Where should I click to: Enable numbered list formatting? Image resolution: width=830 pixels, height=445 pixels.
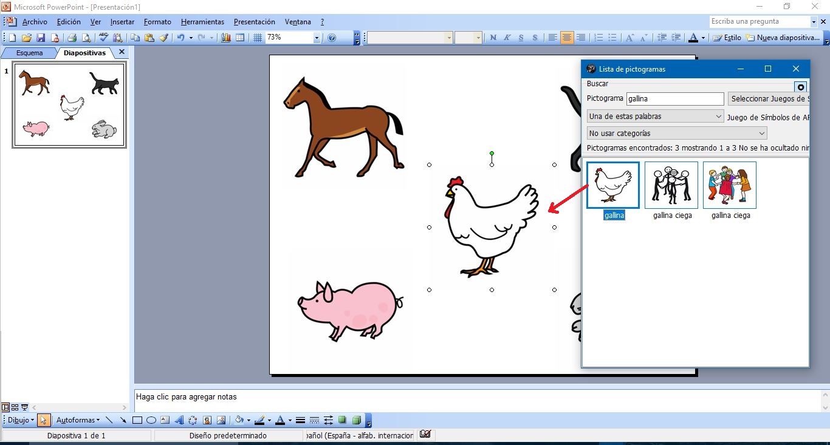pos(597,37)
